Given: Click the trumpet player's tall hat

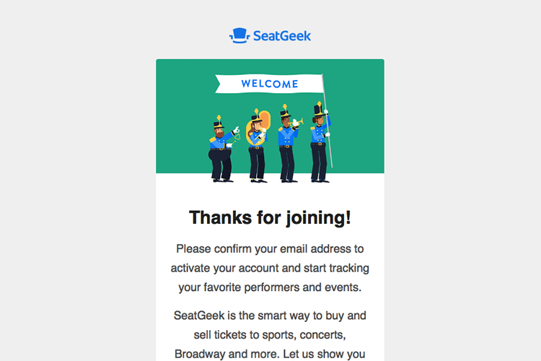Looking at the screenshot, I should pos(284,114).
